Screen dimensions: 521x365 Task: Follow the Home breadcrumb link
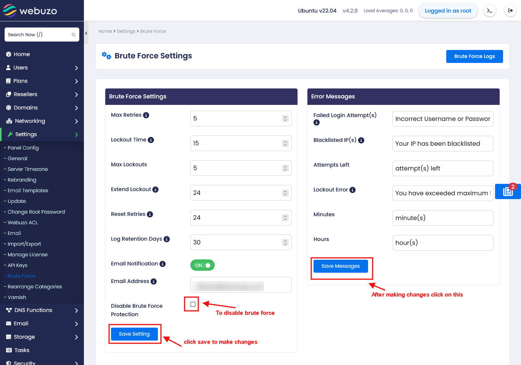(105, 31)
